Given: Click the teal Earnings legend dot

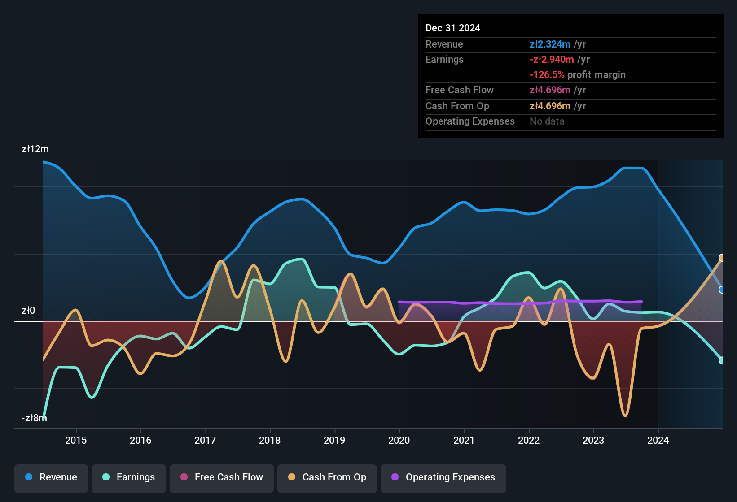Looking at the screenshot, I should tap(105, 477).
